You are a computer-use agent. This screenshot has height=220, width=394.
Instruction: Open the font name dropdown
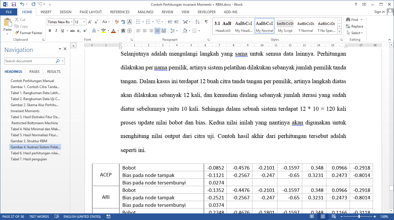pos(72,22)
